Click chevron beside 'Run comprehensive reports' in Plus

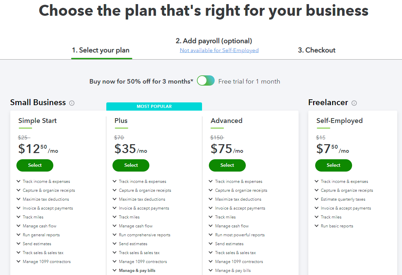[115, 235]
